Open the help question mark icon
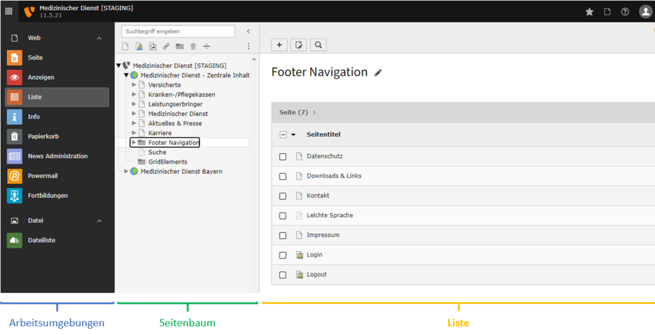This screenshot has width=655, height=335. 625,12
